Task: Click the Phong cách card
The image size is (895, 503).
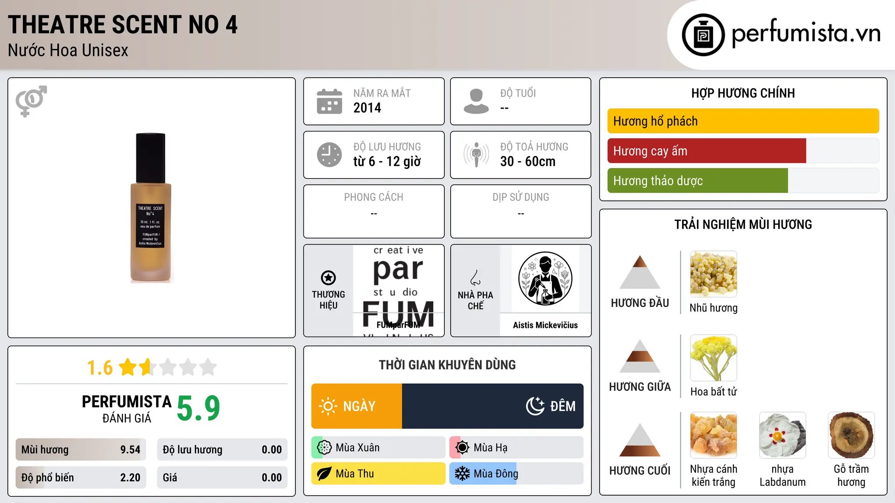Action: (x=374, y=211)
